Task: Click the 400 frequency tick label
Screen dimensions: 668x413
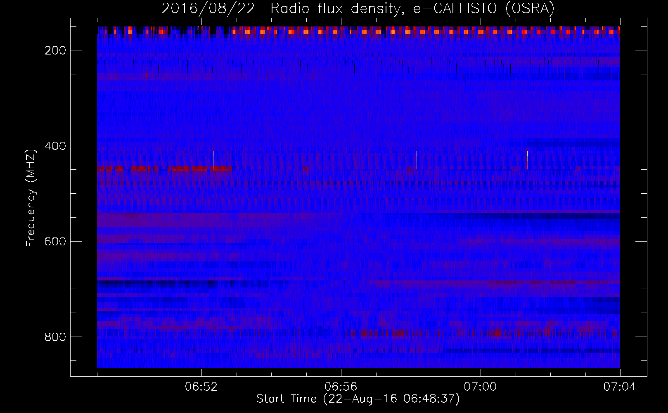Action: (x=55, y=146)
